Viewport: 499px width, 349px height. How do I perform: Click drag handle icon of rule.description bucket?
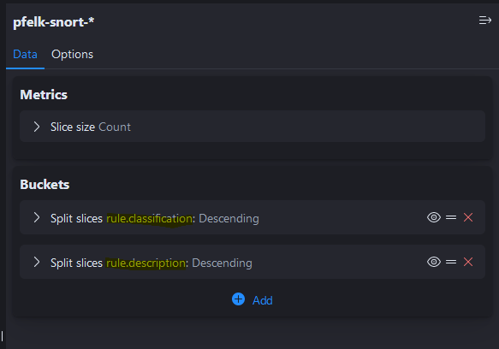[451, 262]
